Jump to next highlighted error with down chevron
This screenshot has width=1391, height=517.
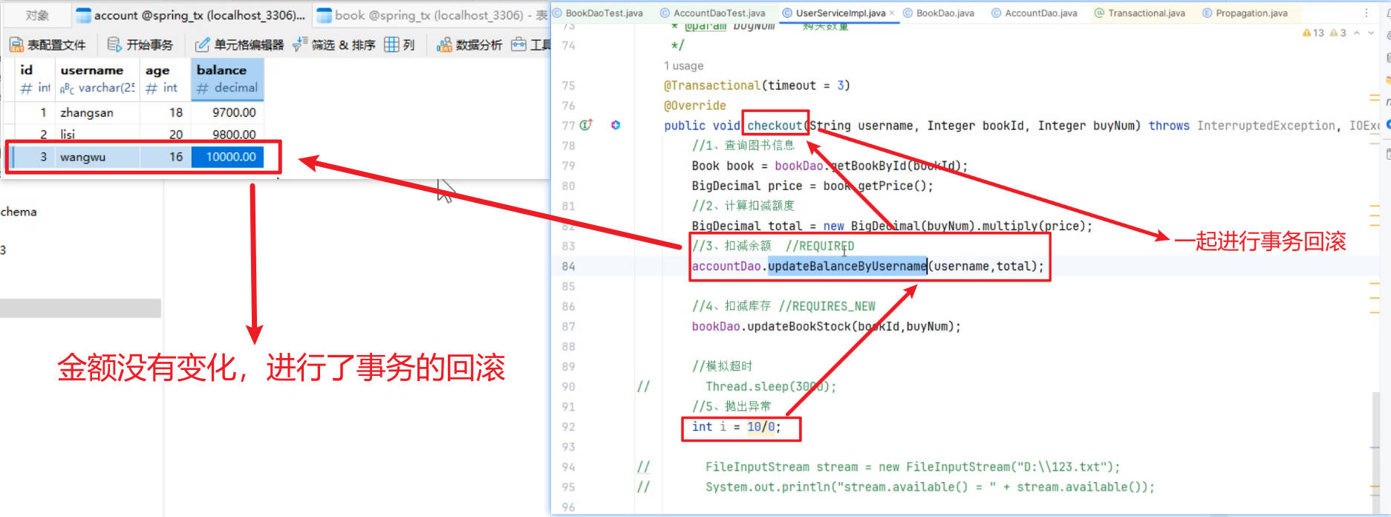1371,33
